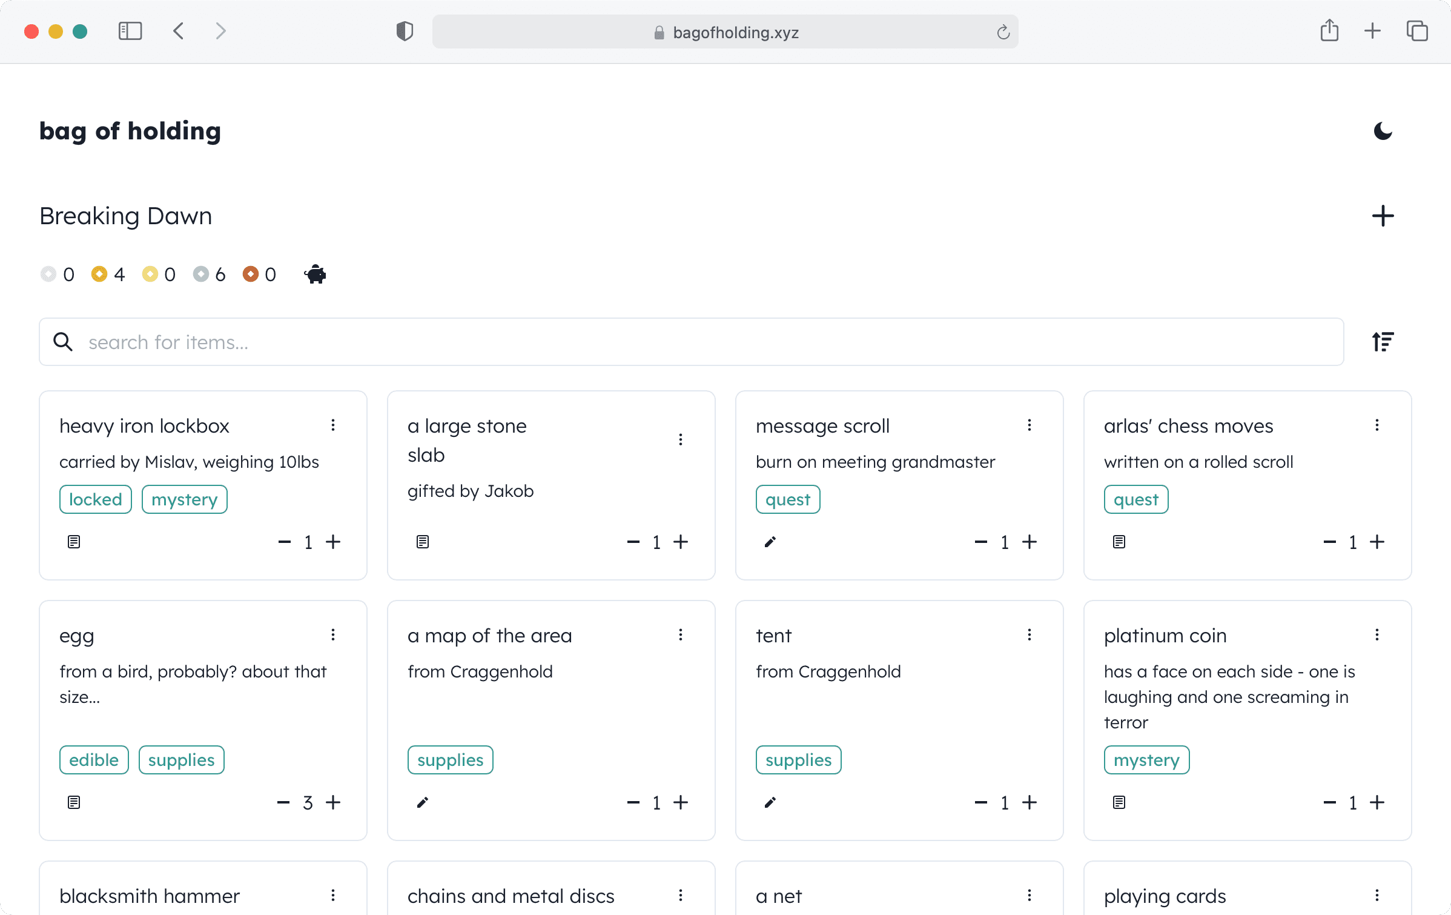1451x915 pixels.
Task: Open the three-dot menu for the egg card
Action: (333, 634)
